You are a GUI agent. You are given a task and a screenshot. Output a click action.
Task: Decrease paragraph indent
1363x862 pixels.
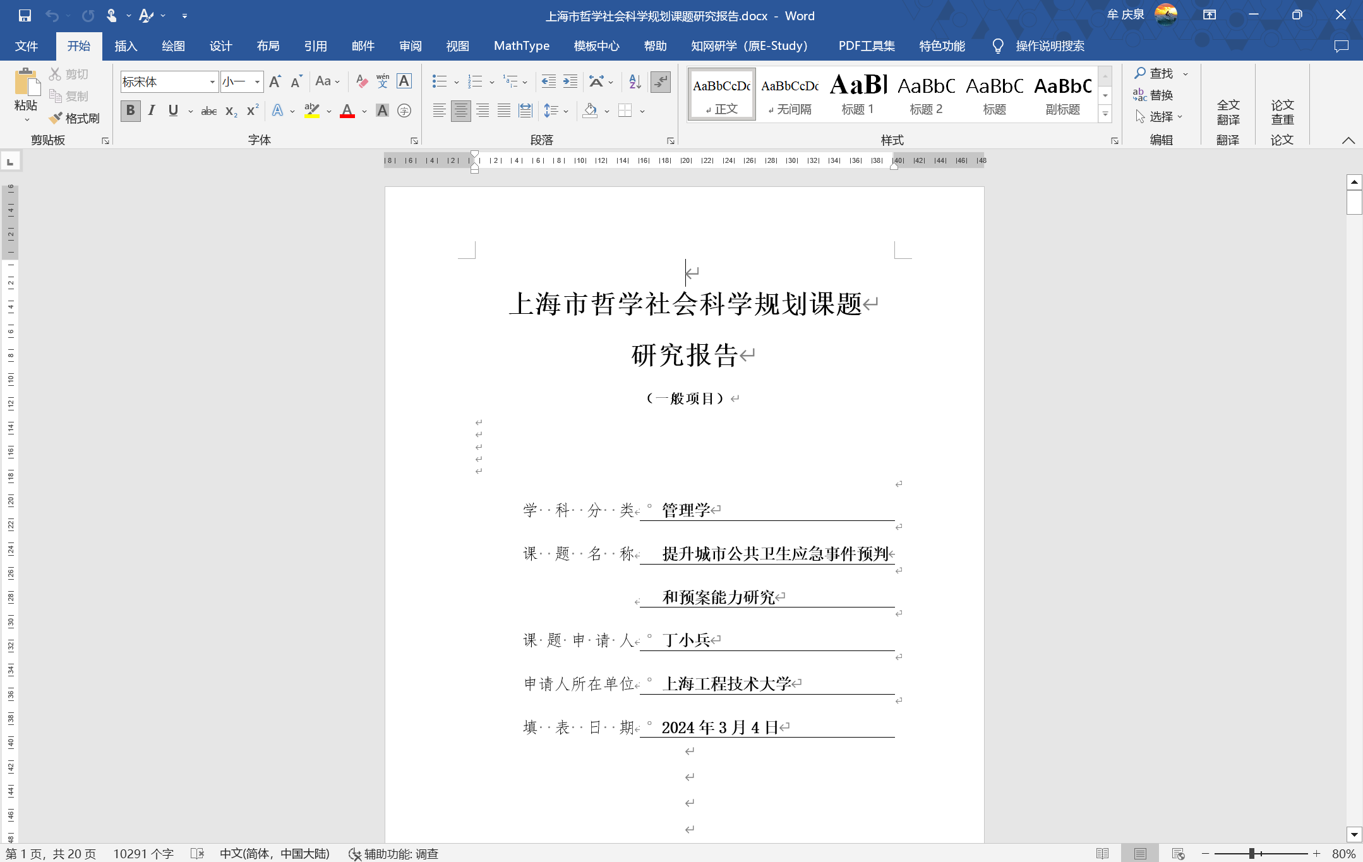pyautogui.click(x=549, y=81)
